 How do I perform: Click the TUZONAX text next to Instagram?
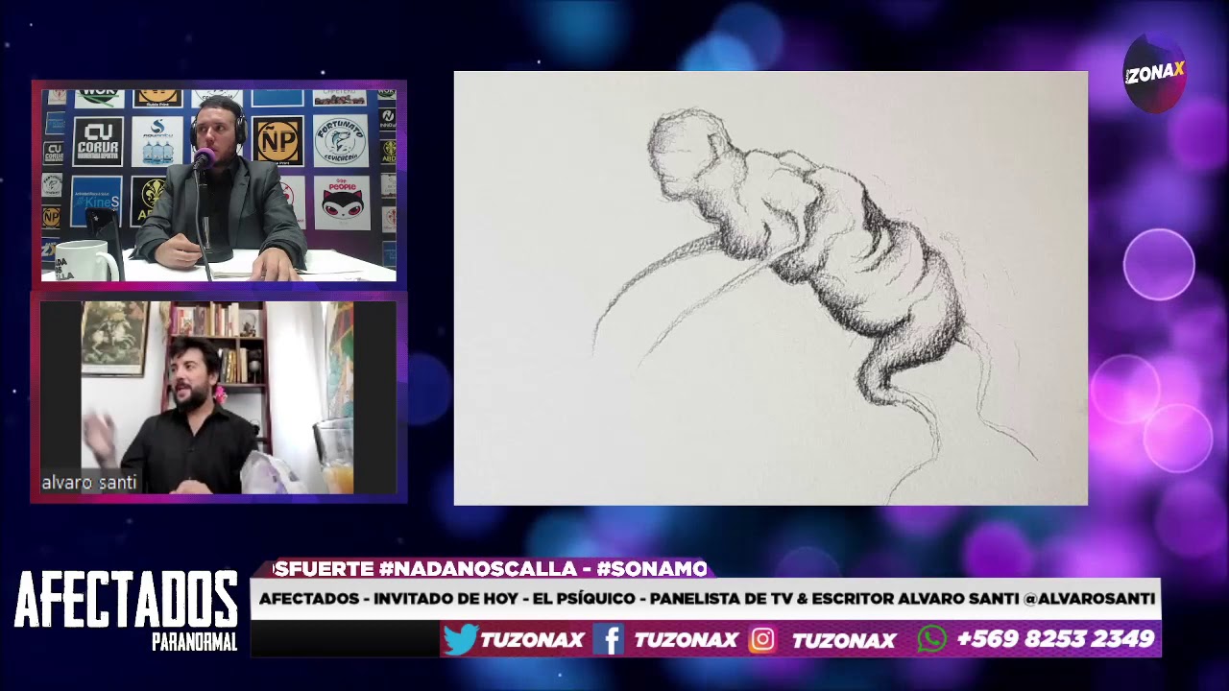[x=844, y=640]
